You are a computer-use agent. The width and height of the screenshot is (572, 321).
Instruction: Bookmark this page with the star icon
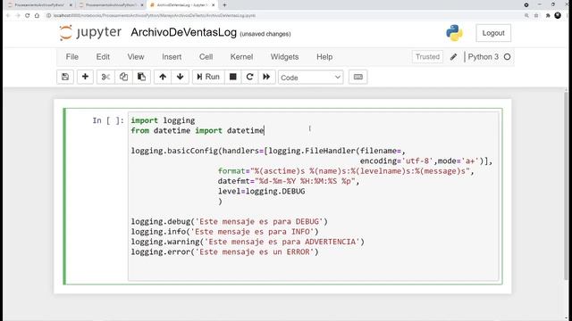[536, 16]
